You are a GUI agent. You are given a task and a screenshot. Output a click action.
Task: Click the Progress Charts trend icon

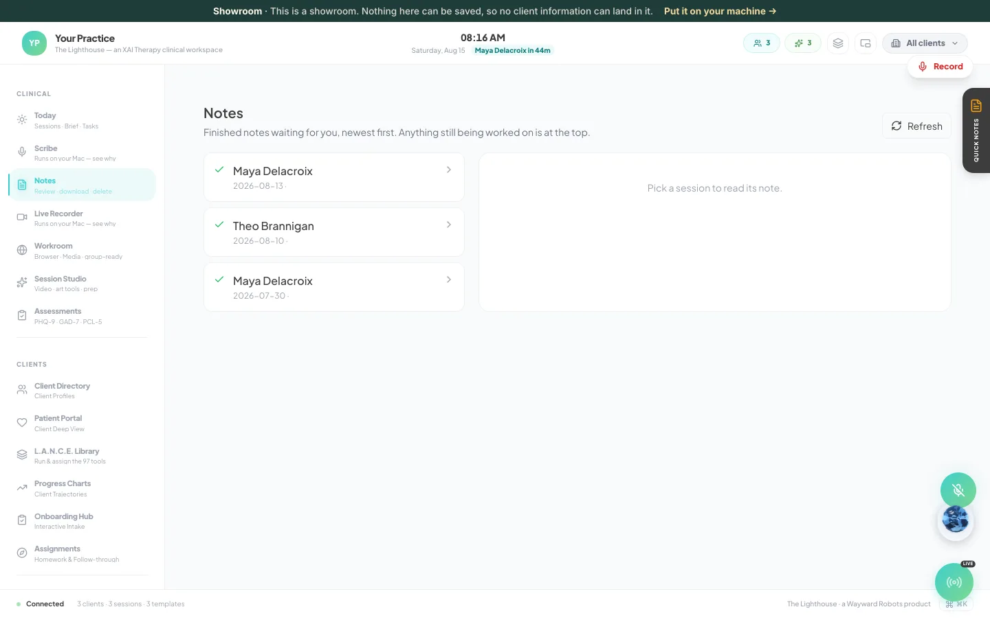point(22,488)
